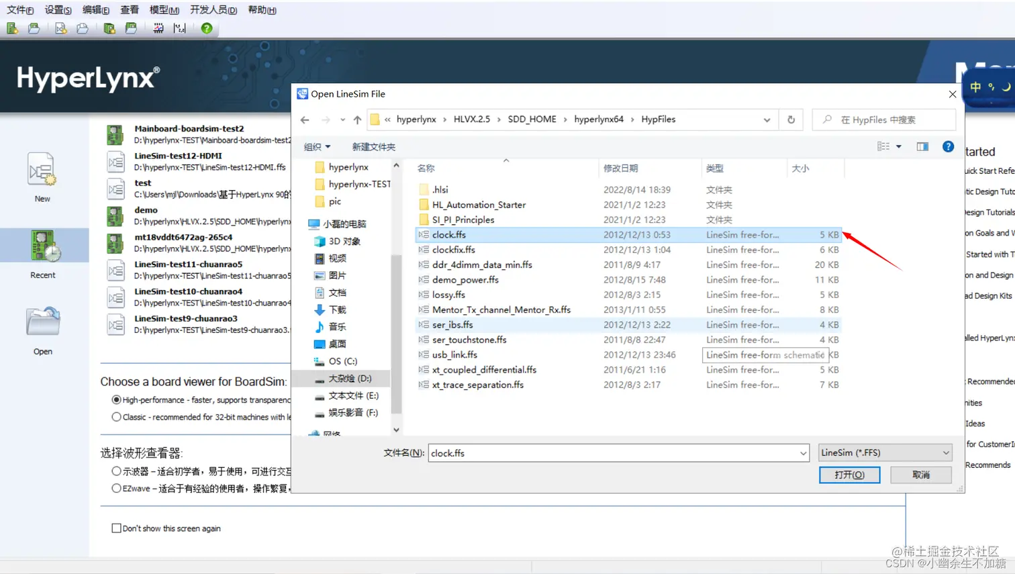Click the SDD_HOME breadcrumb chevron

pos(565,119)
